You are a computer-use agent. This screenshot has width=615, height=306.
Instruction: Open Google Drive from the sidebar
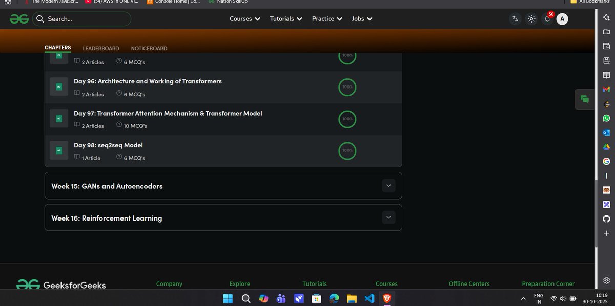pyautogui.click(x=606, y=147)
